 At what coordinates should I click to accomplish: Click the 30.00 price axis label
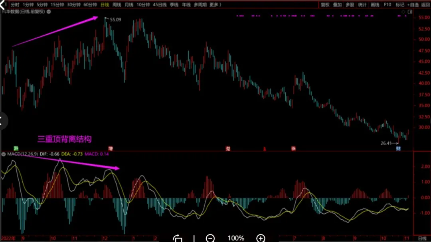point(424,127)
